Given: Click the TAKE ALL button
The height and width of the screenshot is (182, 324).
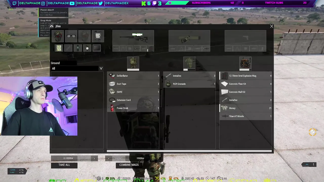Looking at the screenshot, I should (64, 165).
